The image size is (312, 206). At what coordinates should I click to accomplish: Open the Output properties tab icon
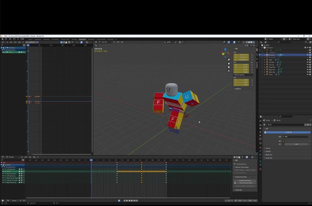pos(260,128)
